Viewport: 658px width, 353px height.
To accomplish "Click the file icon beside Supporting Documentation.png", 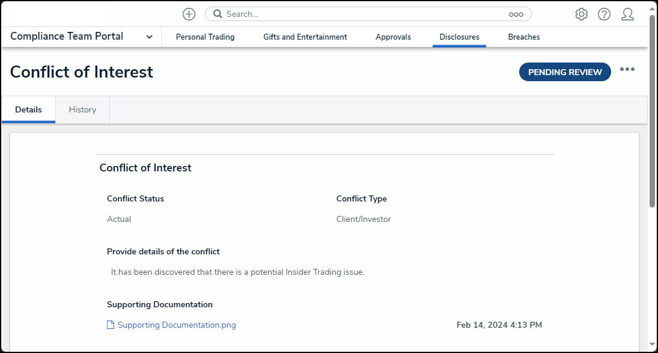I will point(110,325).
